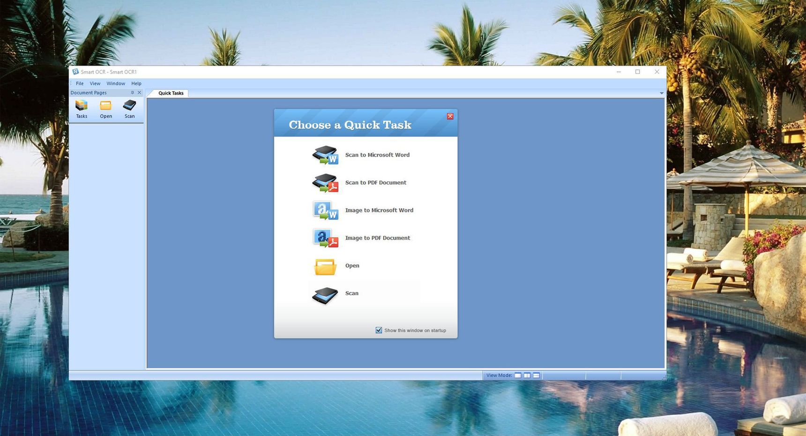Click the Tasks icon in Document Pages
Image resolution: width=806 pixels, height=436 pixels.
(82, 105)
